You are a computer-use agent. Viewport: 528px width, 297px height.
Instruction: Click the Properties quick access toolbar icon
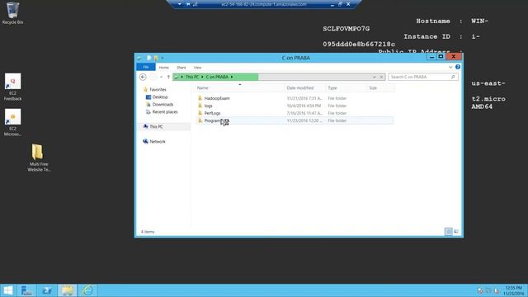148,58
